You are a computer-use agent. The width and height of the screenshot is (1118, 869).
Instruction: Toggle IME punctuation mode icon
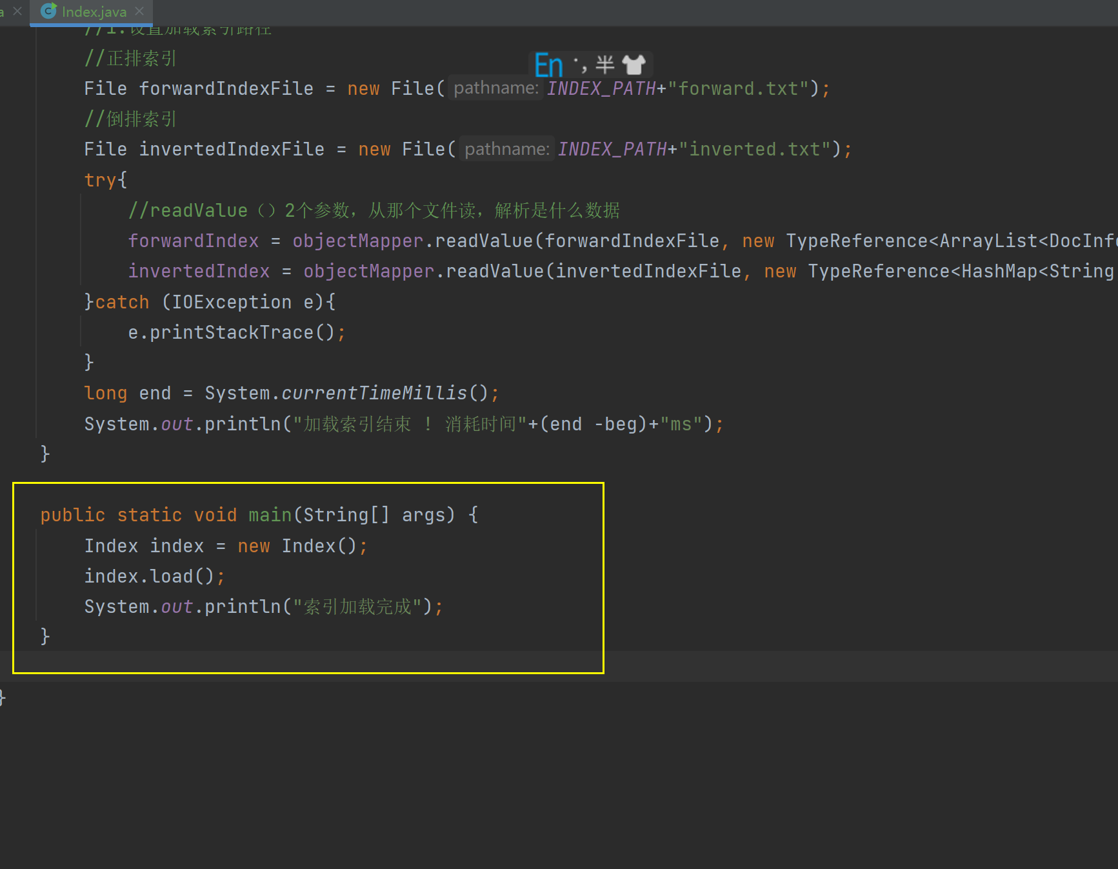coord(580,65)
